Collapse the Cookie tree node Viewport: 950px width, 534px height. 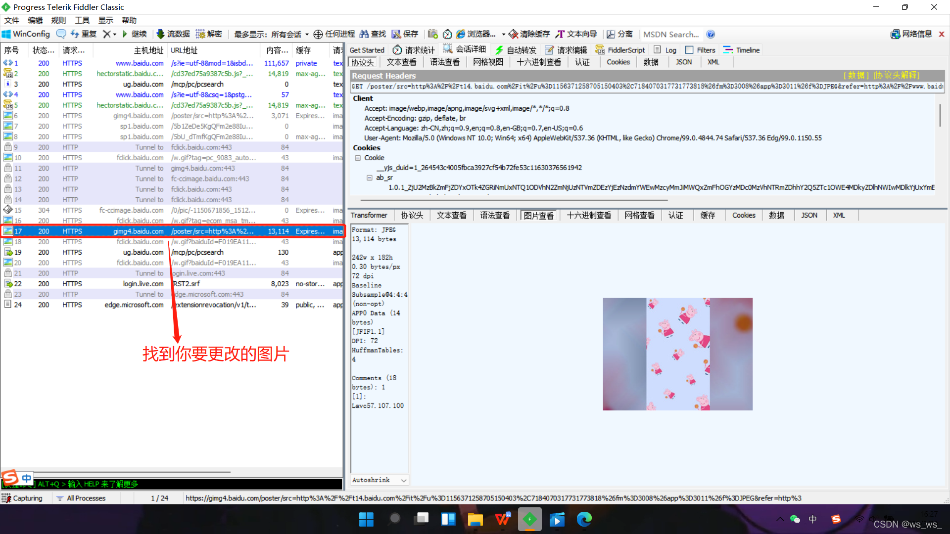click(358, 158)
